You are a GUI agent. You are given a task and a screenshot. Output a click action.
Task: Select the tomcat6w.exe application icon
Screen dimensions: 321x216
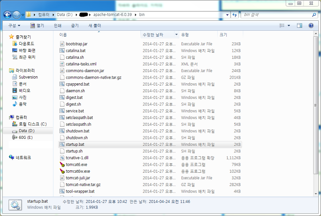pos(62,171)
